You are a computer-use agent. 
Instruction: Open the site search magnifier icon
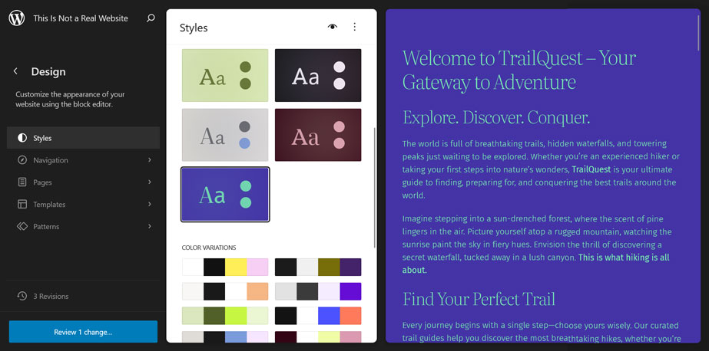pyautogui.click(x=151, y=18)
